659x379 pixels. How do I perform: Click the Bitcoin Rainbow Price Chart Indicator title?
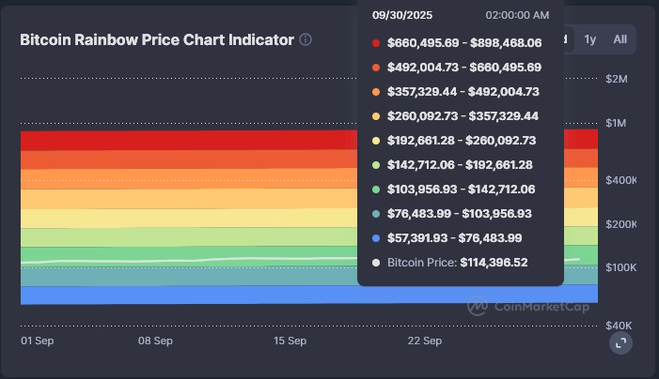click(x=157, y=40)
